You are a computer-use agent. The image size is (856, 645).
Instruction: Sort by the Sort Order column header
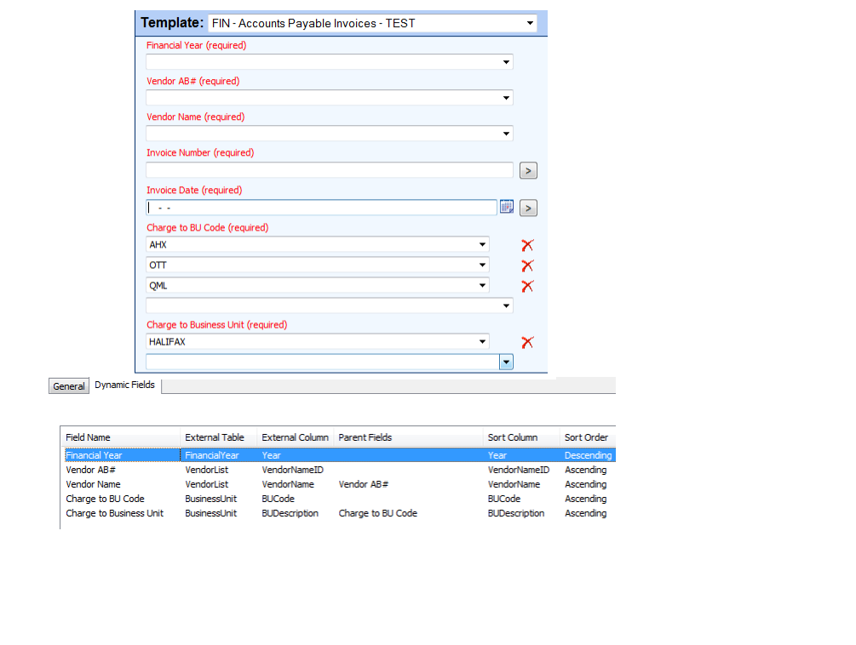(x=588, y=437)
